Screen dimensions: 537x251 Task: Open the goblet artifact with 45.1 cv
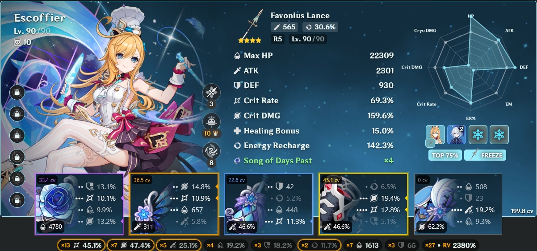(364, 204)
